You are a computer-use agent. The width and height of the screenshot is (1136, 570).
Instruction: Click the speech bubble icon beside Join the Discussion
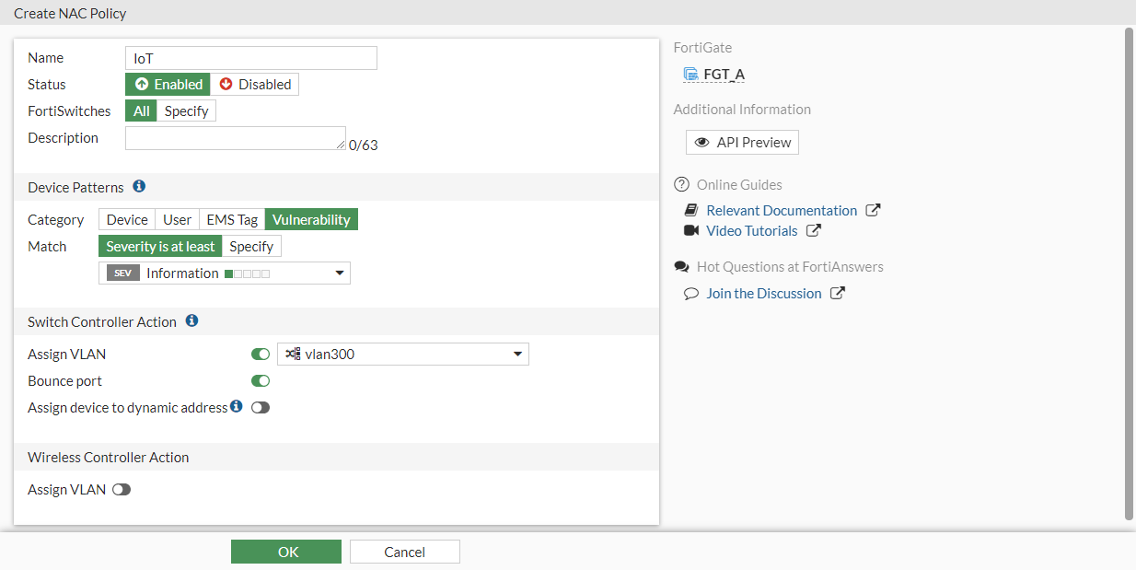(691, 293)
